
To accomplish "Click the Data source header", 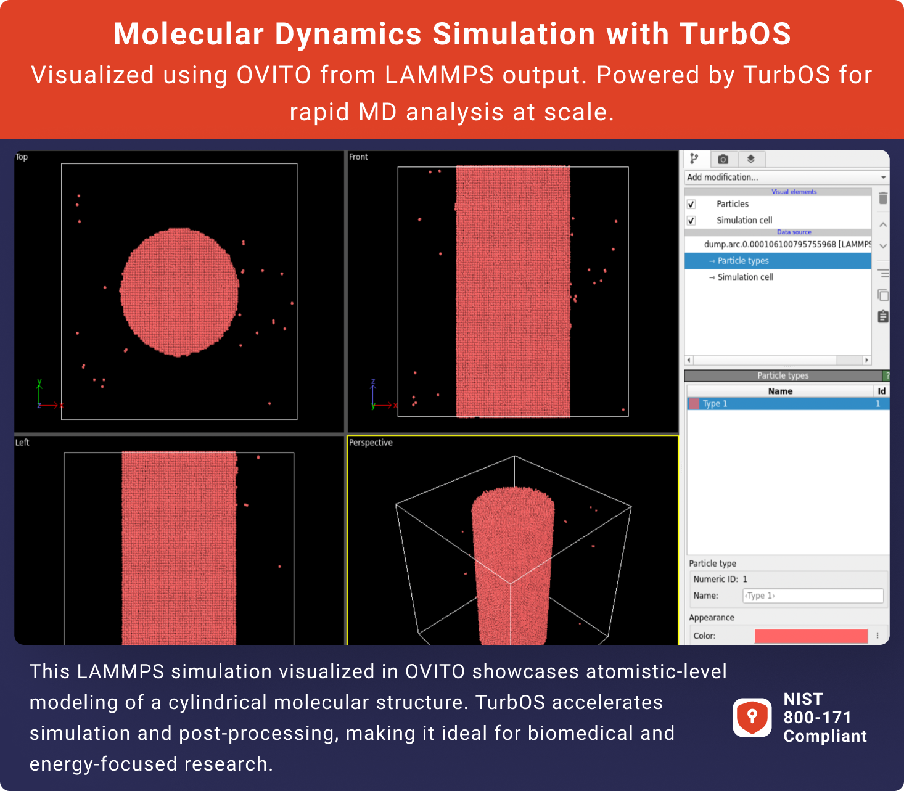I will point(794,232).
